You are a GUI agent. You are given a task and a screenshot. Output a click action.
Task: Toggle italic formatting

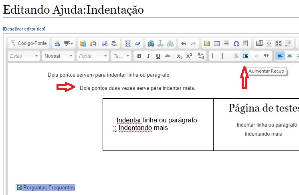coord(149,56)
